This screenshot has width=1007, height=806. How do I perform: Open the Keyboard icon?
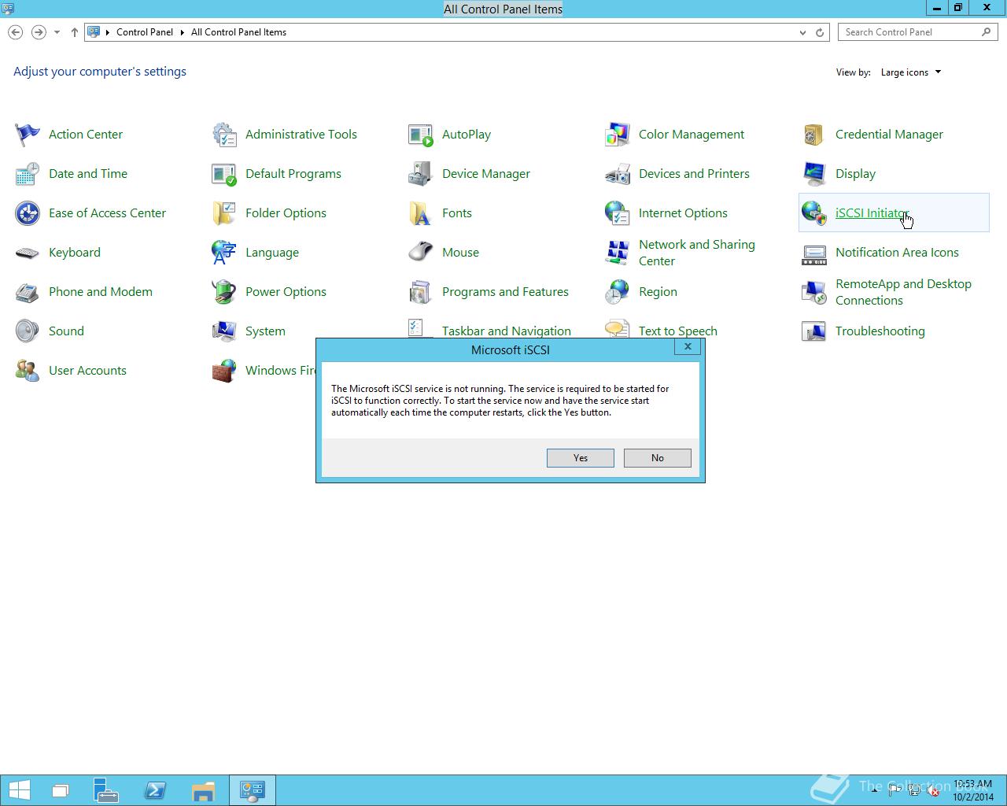pos(28,253)
